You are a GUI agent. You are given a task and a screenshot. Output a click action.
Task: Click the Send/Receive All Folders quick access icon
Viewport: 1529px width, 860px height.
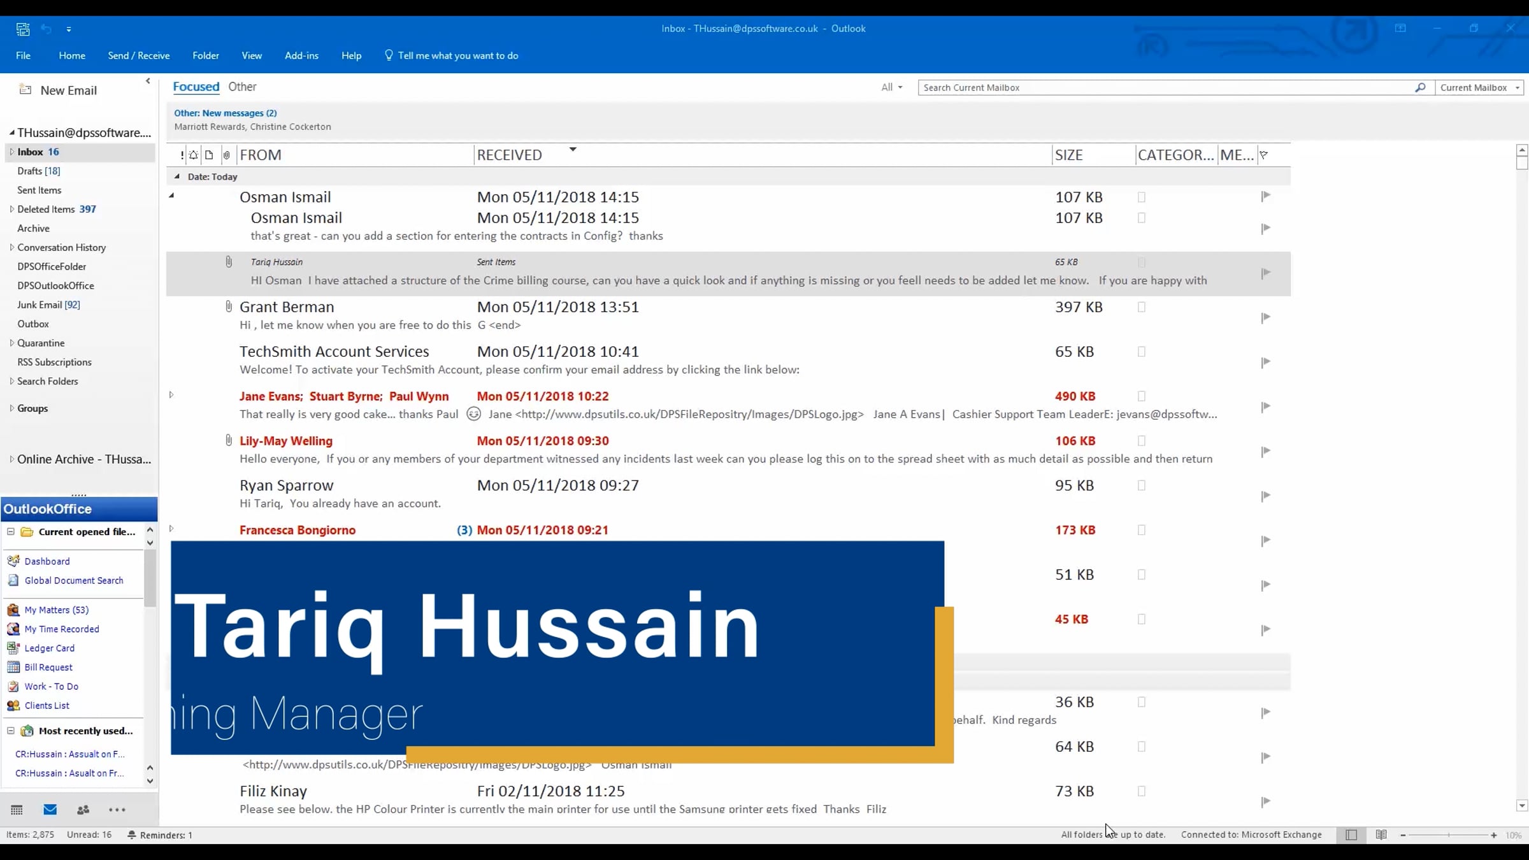(23, 29)
